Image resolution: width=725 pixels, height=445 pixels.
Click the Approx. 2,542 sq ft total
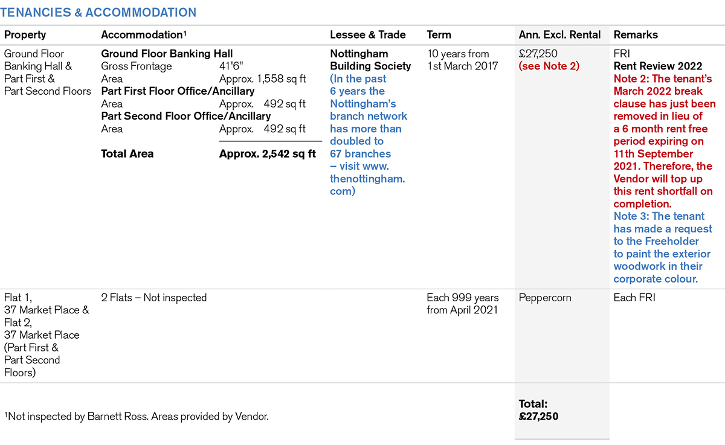(x=267, y=154)
